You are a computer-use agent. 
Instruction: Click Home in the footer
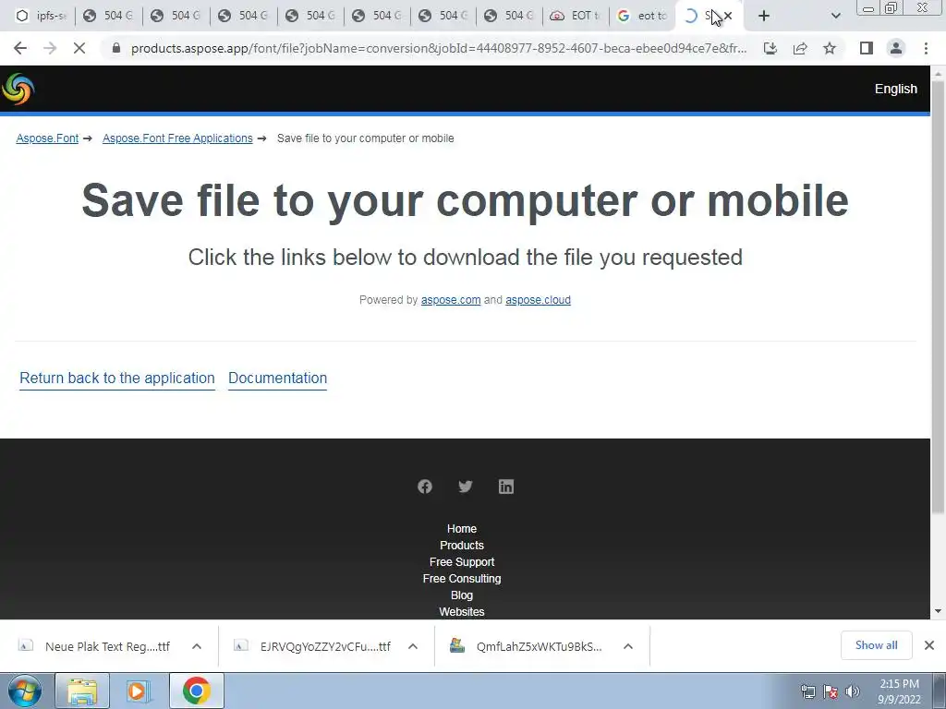coord(462,529)
